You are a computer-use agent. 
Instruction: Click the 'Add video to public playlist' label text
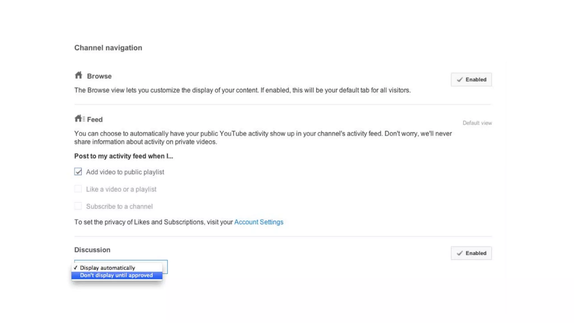point(125,172)
